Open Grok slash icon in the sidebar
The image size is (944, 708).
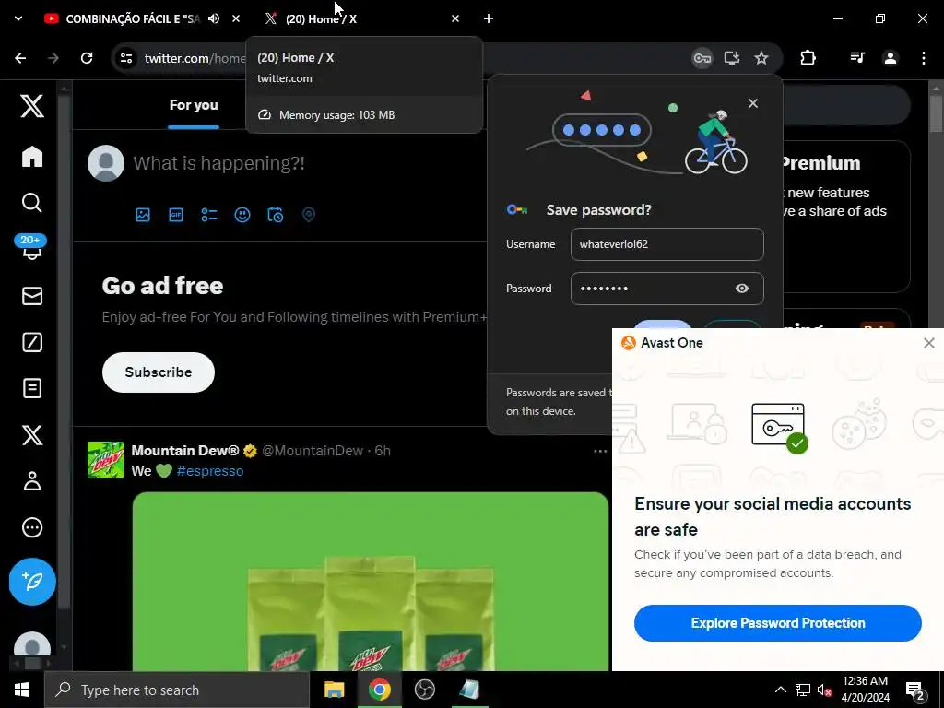pyautogui.click(x=32, y=342)
